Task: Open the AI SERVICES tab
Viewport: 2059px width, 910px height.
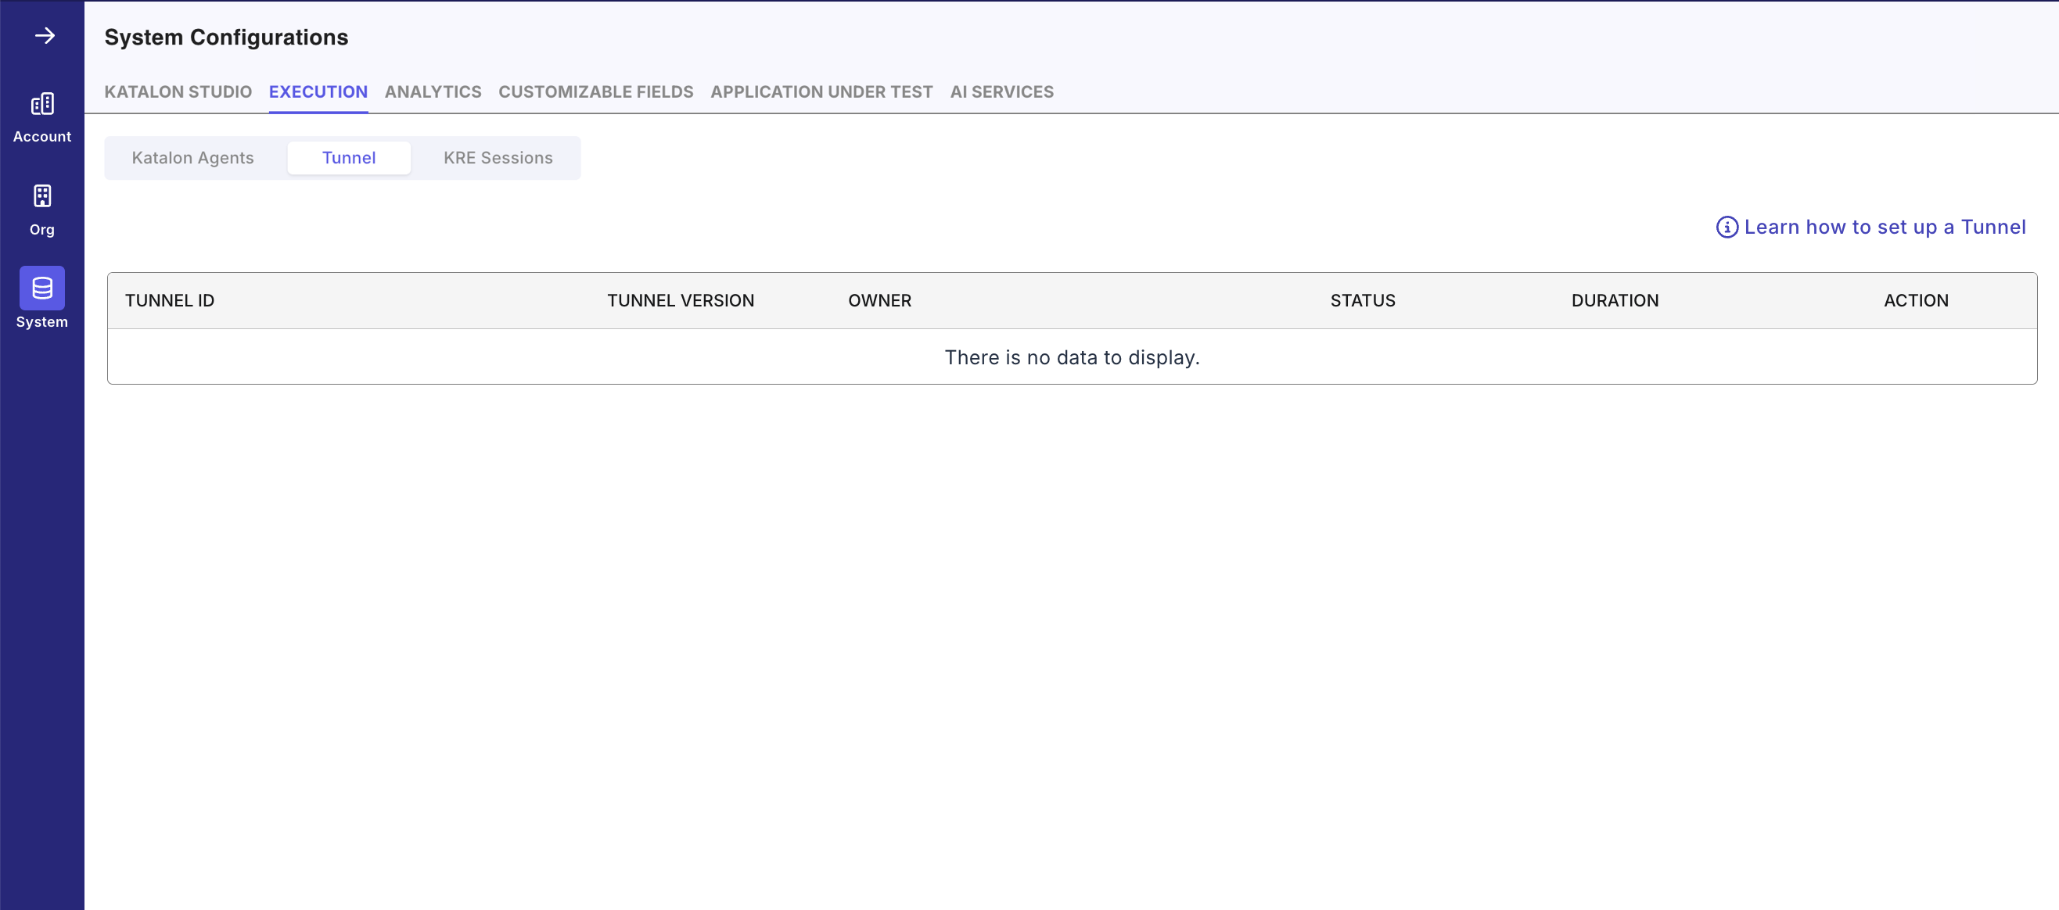Action: coord(1001,92)
